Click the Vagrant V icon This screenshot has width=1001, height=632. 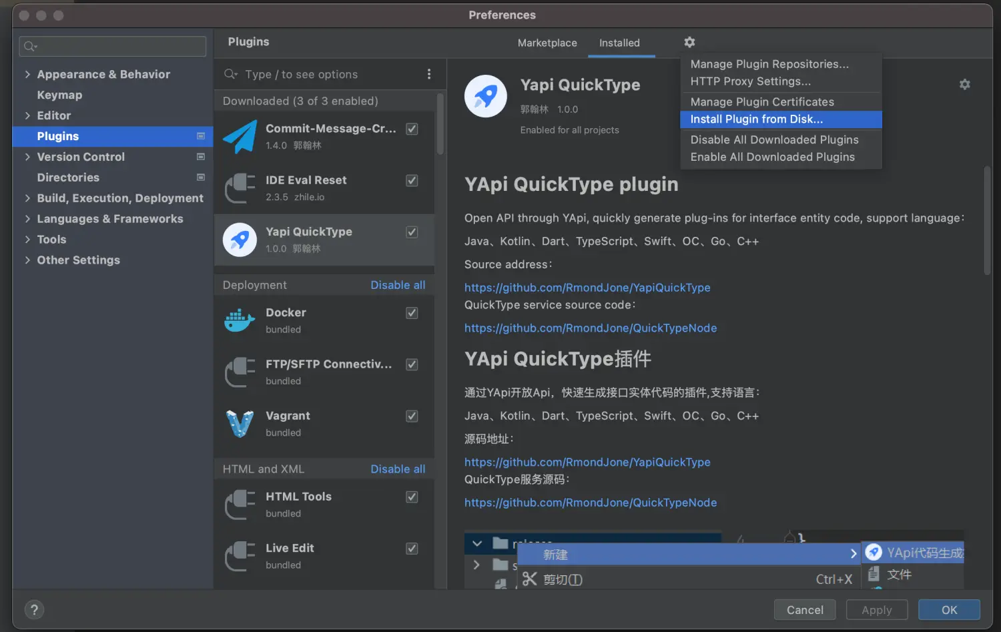click(240, 424)
